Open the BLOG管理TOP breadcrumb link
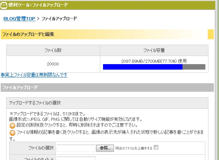Viewport: 219px width, 160px height. click(x=19, y=18)
